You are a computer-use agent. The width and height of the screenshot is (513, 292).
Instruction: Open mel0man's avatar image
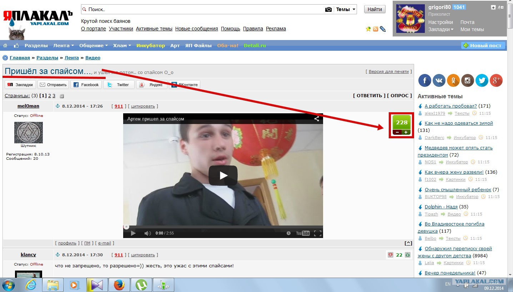(29, 133)
